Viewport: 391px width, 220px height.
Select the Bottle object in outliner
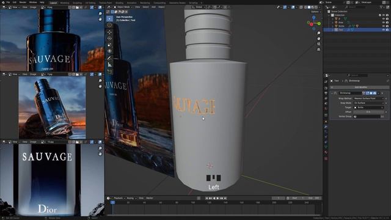coord(342,26)
